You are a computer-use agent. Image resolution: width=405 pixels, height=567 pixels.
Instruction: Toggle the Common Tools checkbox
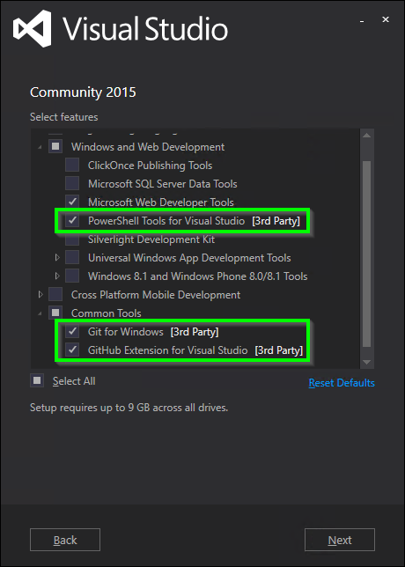click(55, 313)
